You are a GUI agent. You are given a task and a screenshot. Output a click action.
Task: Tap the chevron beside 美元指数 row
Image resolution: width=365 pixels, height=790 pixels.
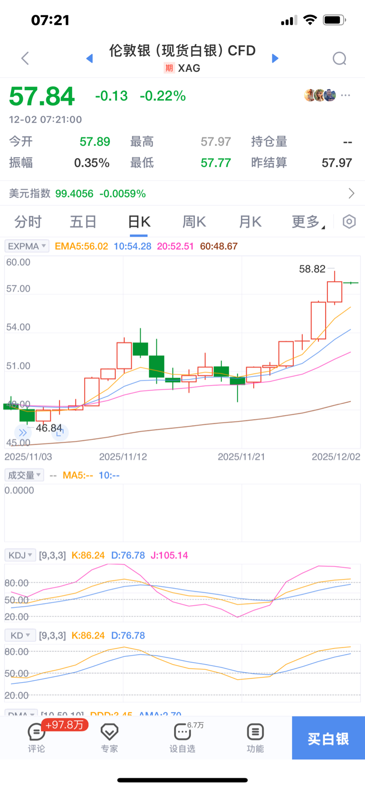click(351, 193)
